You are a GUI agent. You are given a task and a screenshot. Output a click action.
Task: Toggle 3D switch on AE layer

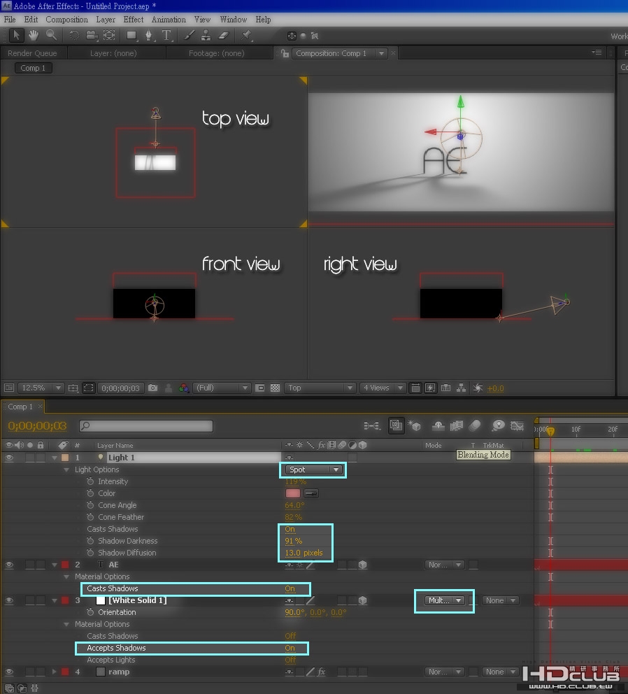click(362, 565)
